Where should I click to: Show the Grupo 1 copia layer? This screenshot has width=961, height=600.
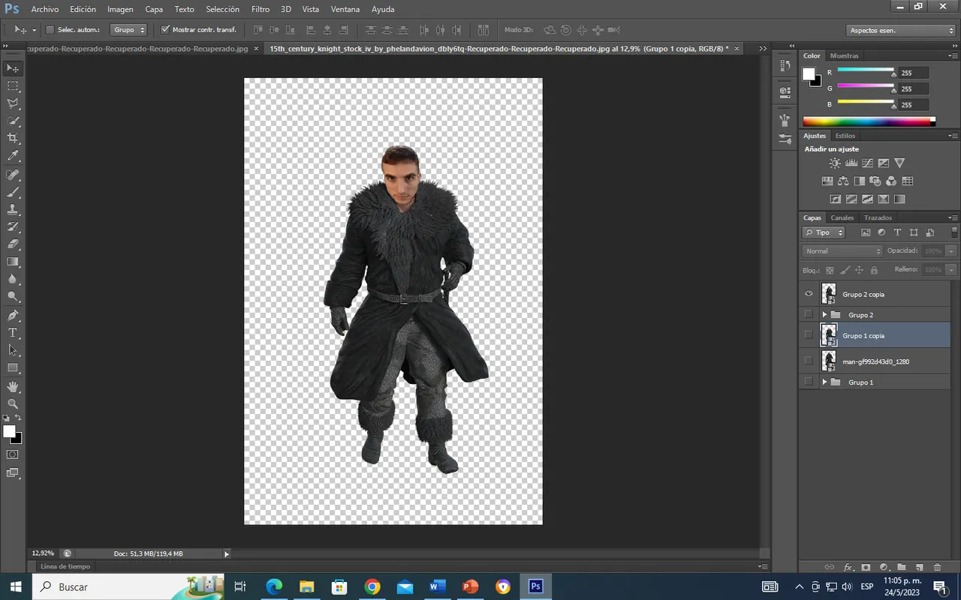pos(809,334)
